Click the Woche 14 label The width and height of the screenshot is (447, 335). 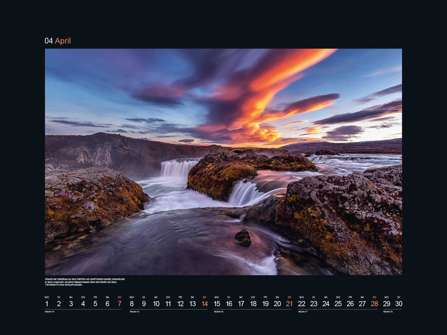(x=49, y=312)
